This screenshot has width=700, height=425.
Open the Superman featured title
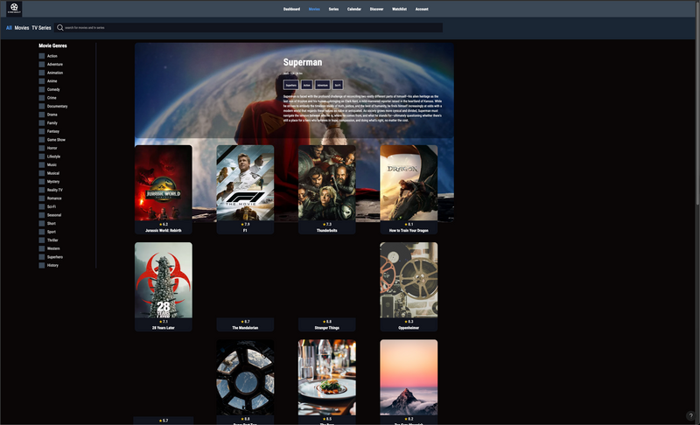coord(302,62)
